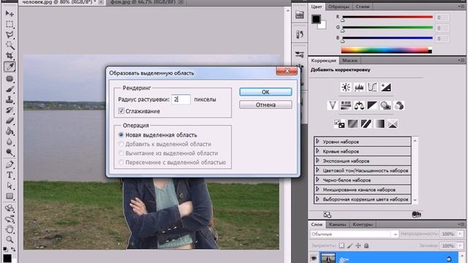Image resolution: width=468 pixels, height=263 pixels.
Task: Open the blend mode dropdown Обычные
Action: [354, 234]
